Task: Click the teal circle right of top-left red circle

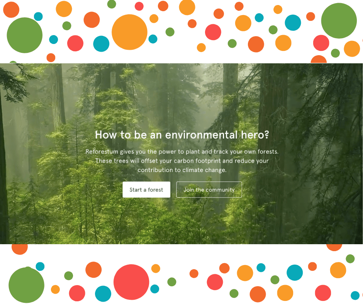Action: coord(101,44)
